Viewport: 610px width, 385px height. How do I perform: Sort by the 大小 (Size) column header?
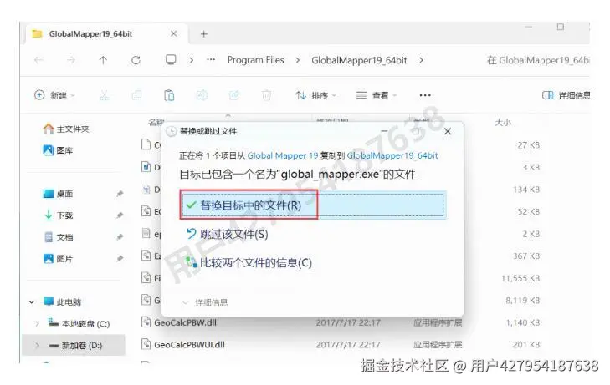point(503,123)
